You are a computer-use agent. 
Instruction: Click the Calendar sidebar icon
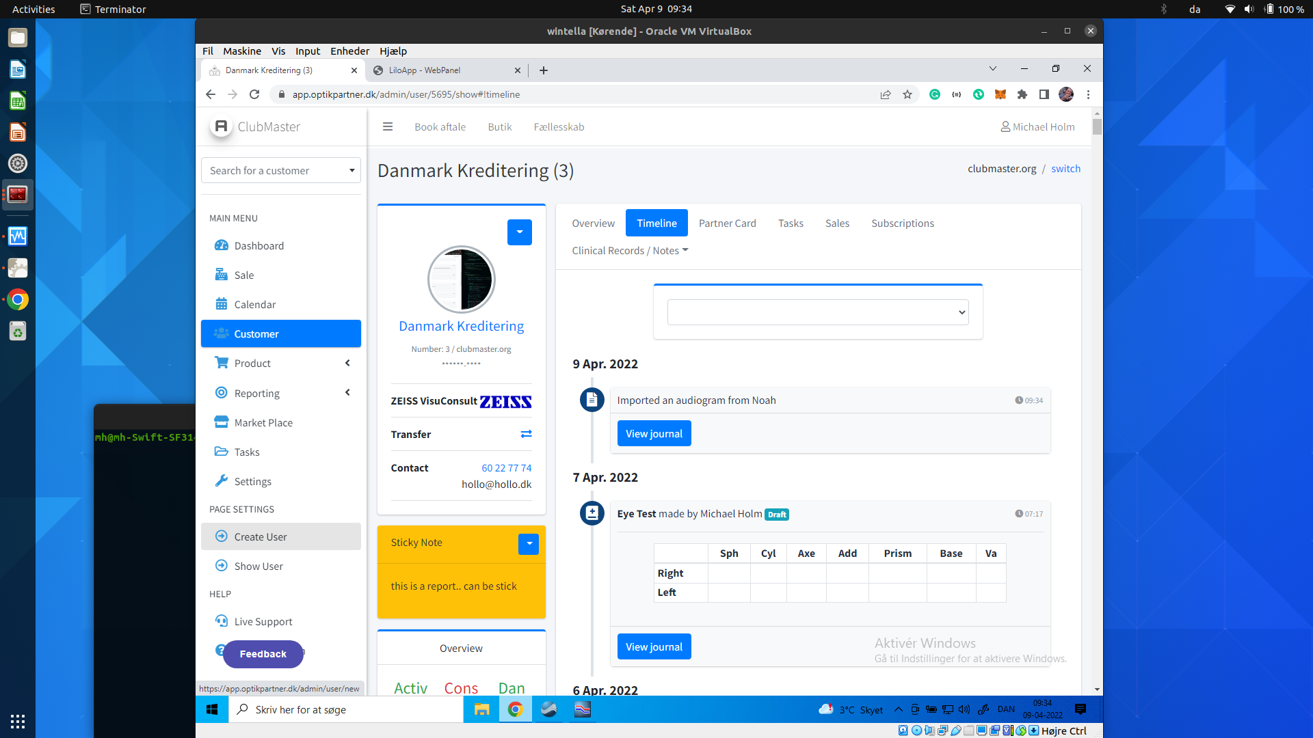click(222, 304)
